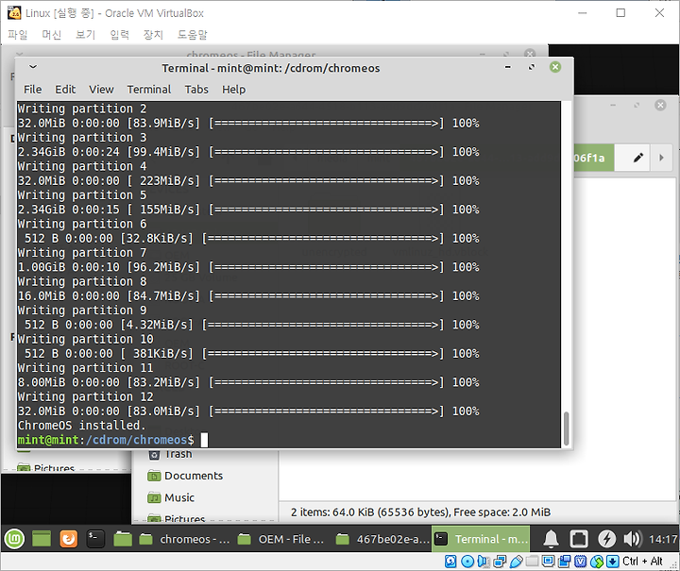Click VirtualBox hard disk activity indicator
Image resolution: width=680 pixels, height=571 pixels.
(450, 562)
